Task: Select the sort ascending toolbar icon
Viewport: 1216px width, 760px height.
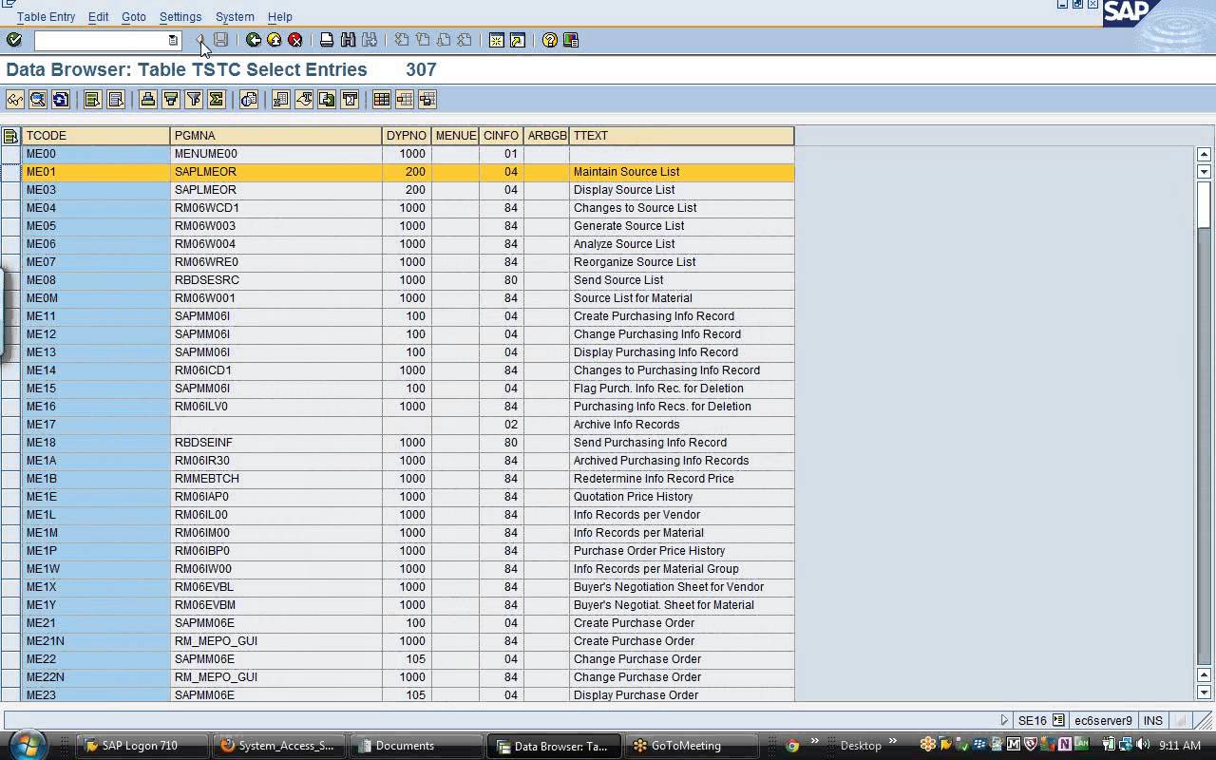Action: [147, 99]
